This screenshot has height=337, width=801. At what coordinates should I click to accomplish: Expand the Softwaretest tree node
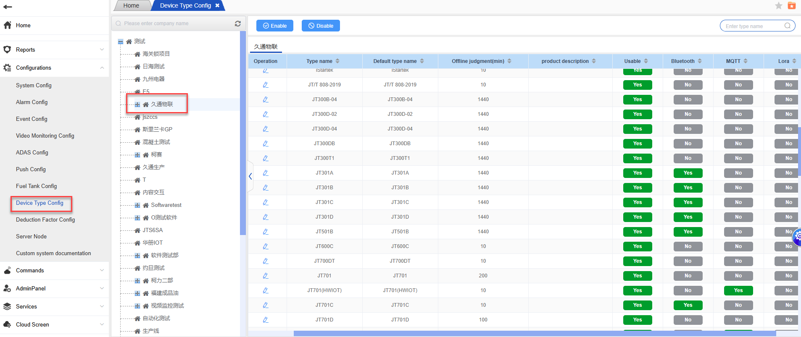coord(137,205)
